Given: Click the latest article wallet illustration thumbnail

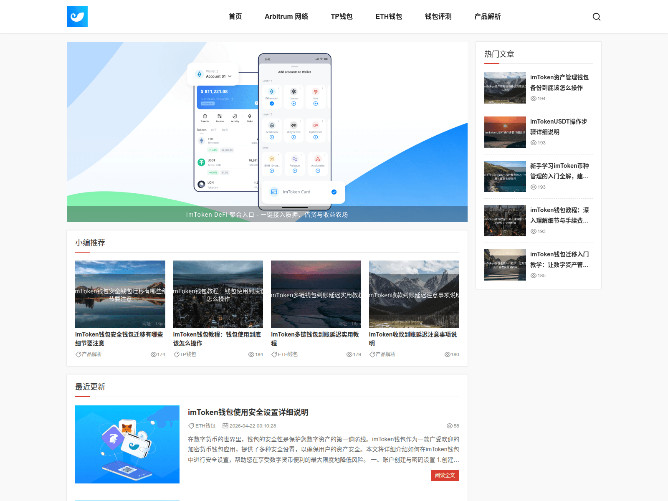Looking at the screenshot, I should pos(127,444).
